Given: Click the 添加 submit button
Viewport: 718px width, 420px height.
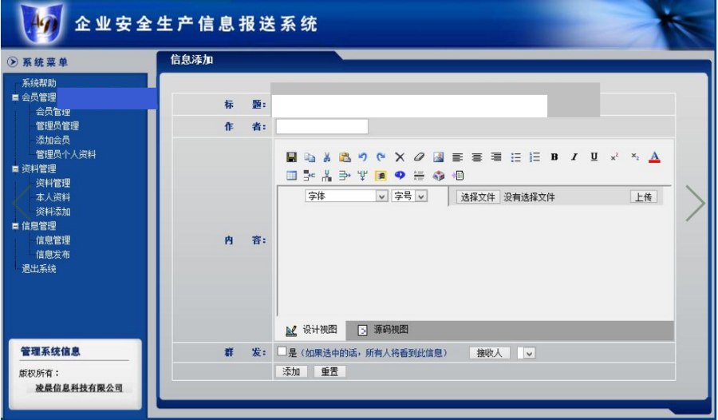Looking at the screenshot, I should [x=290, y=371].
